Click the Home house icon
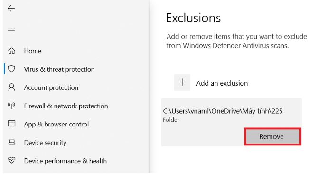This screenshot has width=318, height=174. tap(11, 50)
